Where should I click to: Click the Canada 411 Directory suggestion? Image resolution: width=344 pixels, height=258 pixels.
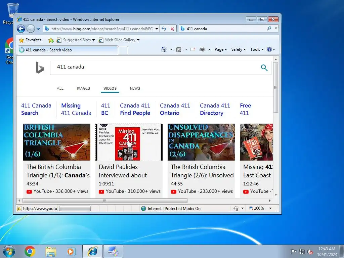coord(215,109)
